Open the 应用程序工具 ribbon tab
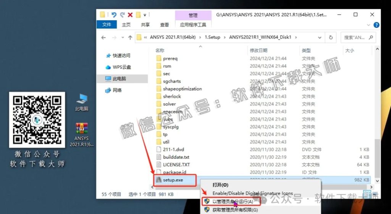Image resolution: width=391 pixels, height=214 pixels. pyautogui.click(x=193, y=25)
